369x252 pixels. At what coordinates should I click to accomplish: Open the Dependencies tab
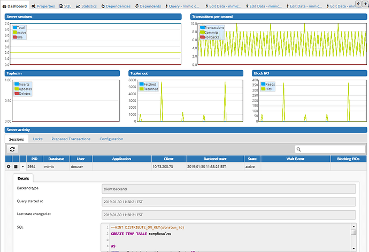[x=116, y=6]
